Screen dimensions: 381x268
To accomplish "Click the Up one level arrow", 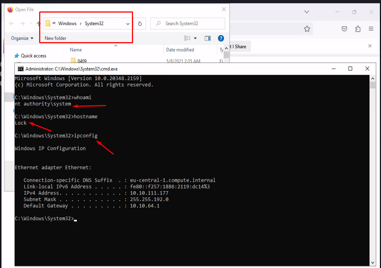I will point(38,24).
